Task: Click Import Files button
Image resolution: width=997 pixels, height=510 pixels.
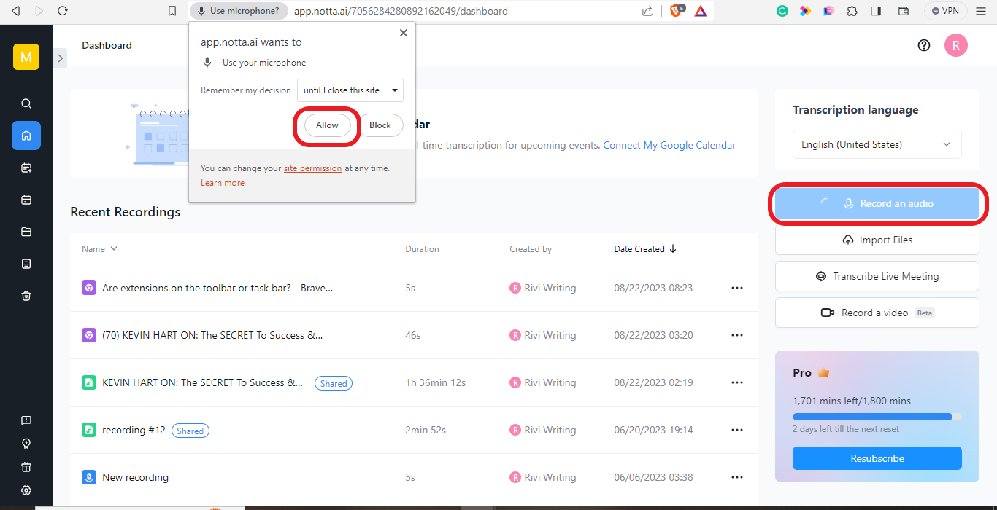Action: 877,240
